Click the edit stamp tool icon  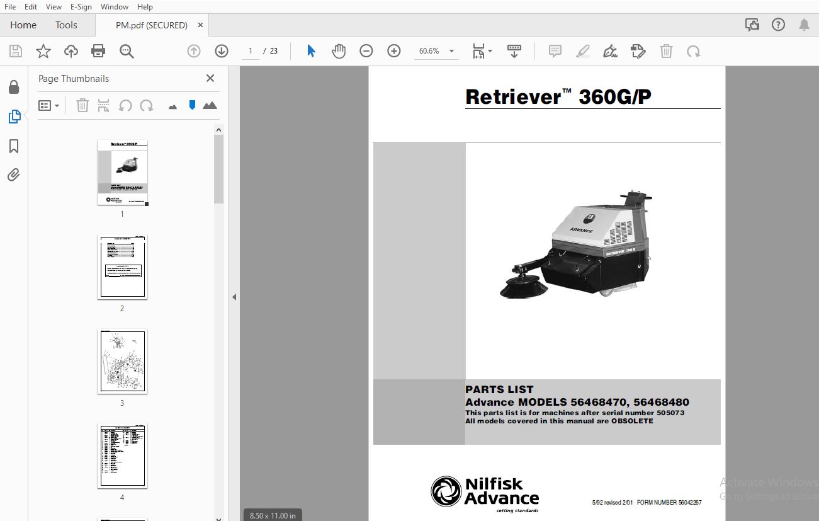(638, 51)
